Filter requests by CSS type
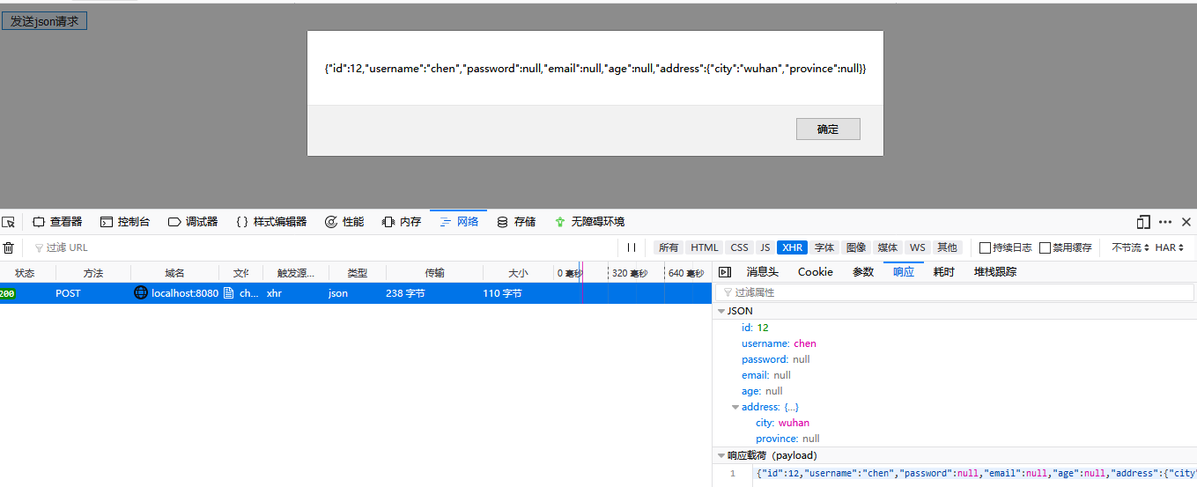Viewport: 1197px width, 487px height. coord(740,248)
